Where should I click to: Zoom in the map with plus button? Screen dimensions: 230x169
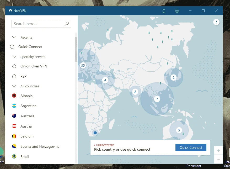(x=218, y=151)
